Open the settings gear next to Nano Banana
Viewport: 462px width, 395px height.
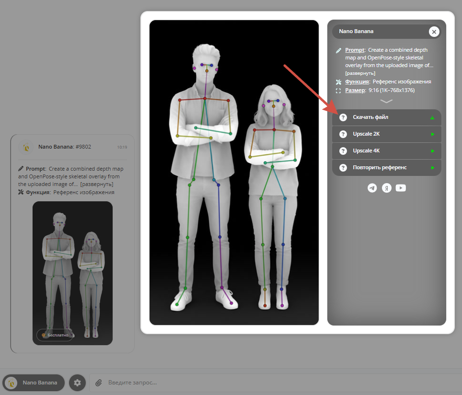coord(77,383)
